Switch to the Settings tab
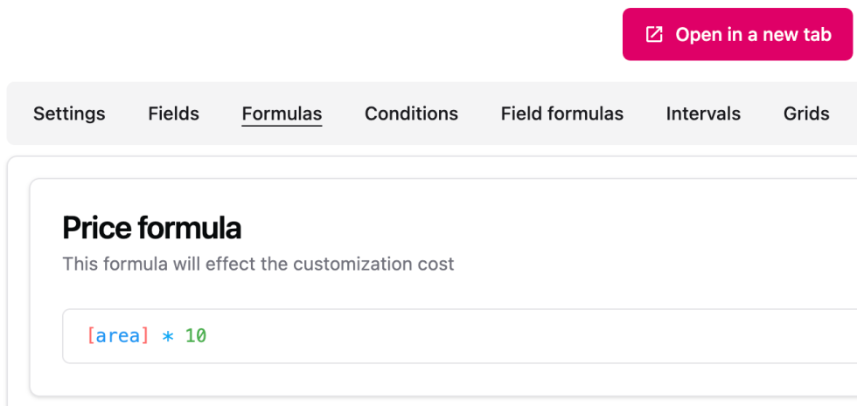Viewport: 857px width, 406px height. (x=69, y=114)
